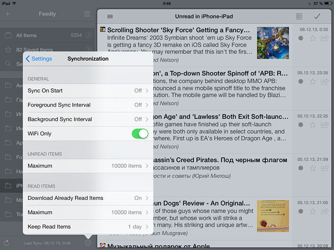Mark all as read with checkmark icon
The height and width of the screenshot is (250, 334).
(x=317, y=16)
